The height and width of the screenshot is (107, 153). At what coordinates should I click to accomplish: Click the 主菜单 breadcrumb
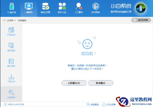(x=10, y=20)
